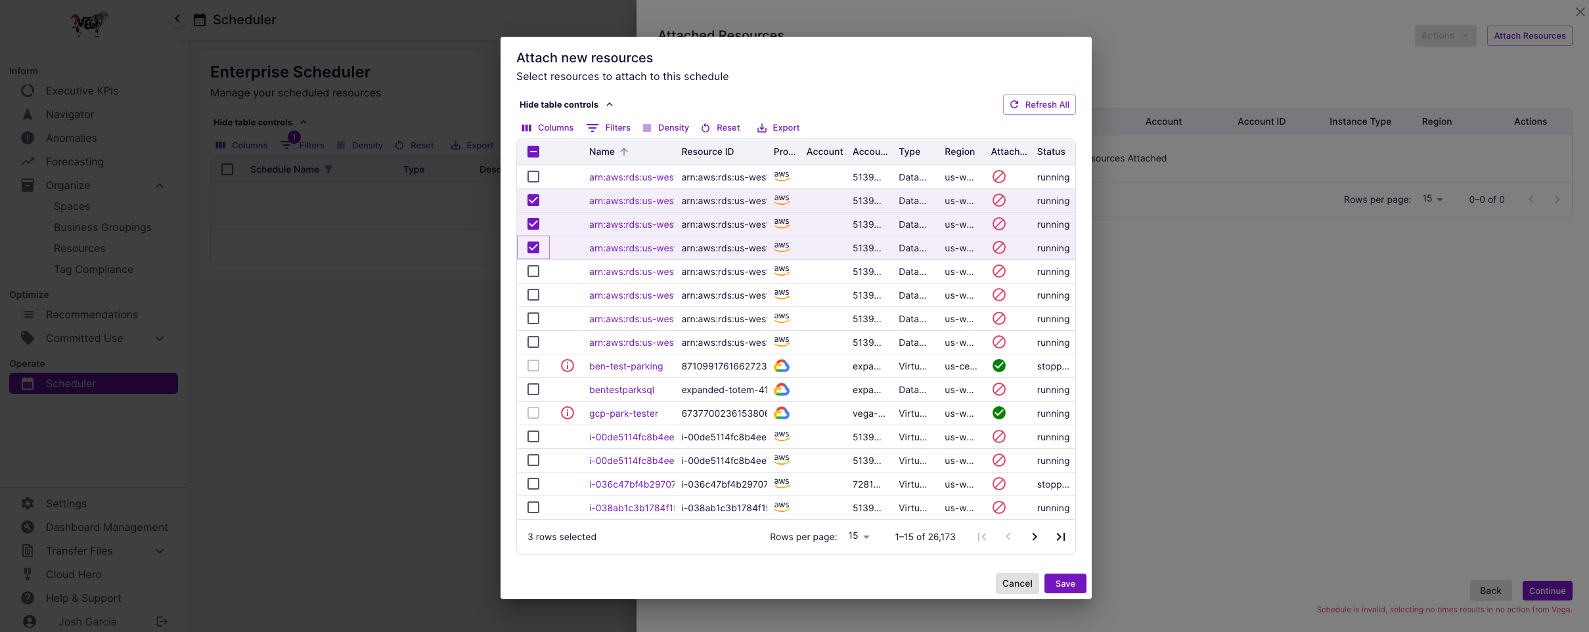Screen dimensions: 1589x632
Task: Collapse Hide table controls in the dialog
Action: point(566,105)
